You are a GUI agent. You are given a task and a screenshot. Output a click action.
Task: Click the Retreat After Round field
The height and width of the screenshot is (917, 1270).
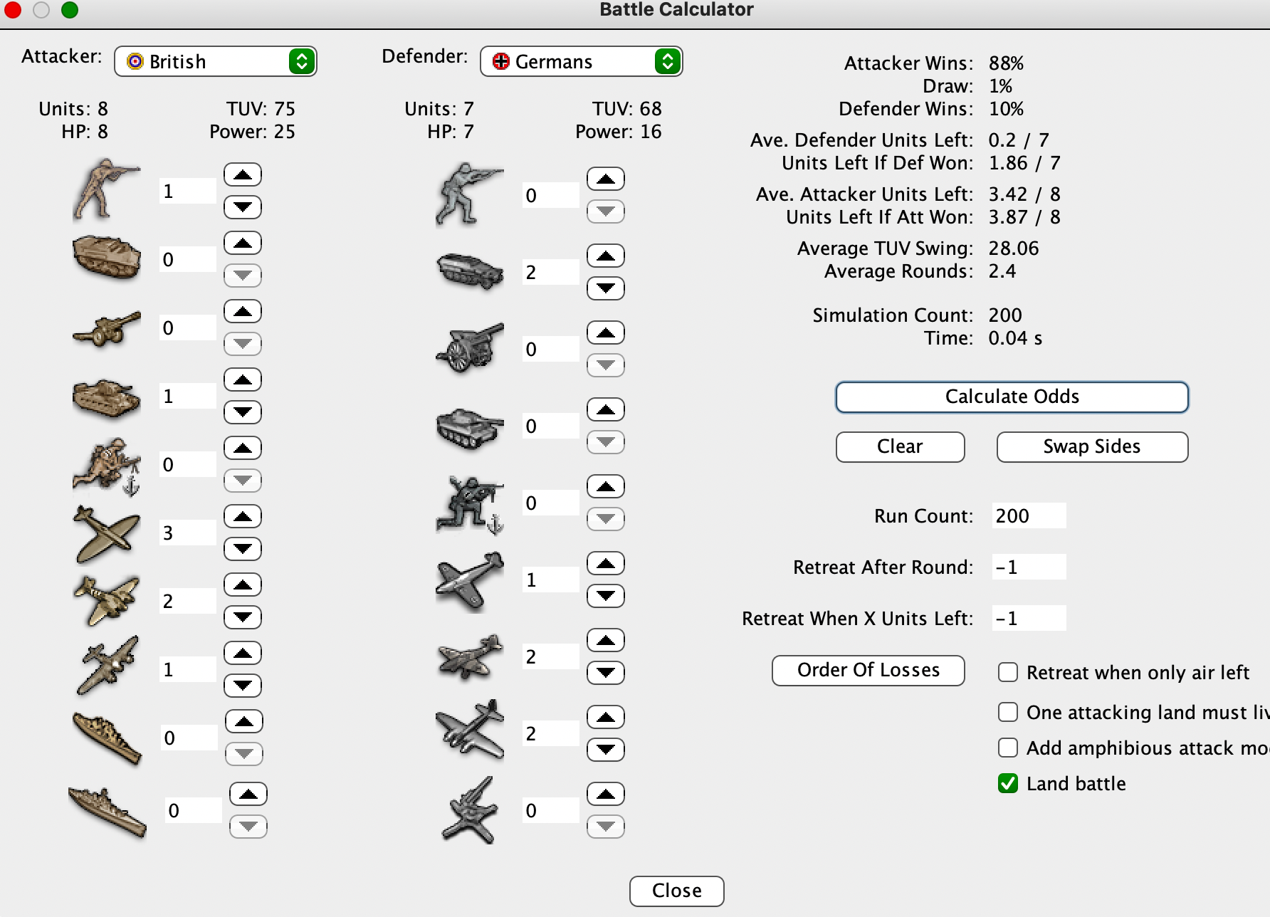pyautogui.click(x=1029, y=567)
